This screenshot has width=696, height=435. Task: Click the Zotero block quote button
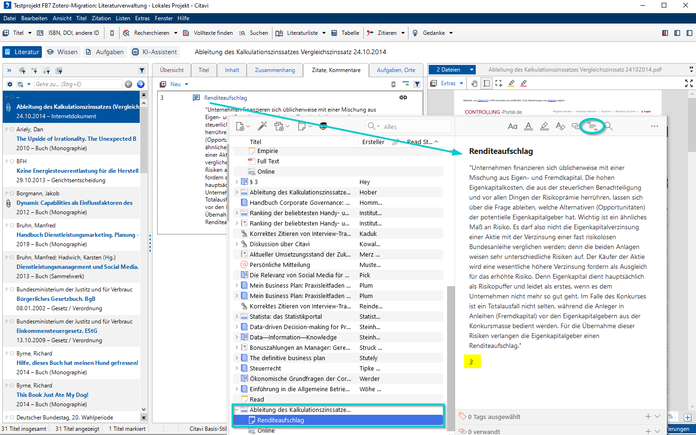pos(592,126)
